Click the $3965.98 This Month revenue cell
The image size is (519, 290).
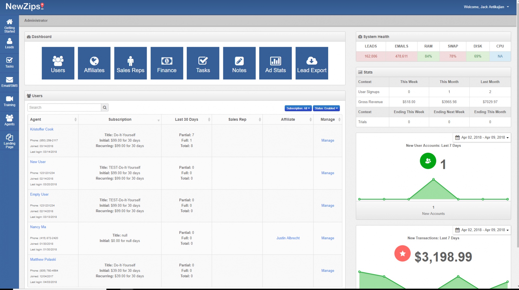coord(449,102)
